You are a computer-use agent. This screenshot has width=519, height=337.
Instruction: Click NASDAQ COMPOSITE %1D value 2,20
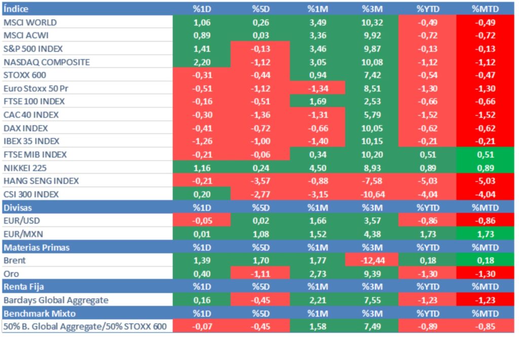click(202, 62)
